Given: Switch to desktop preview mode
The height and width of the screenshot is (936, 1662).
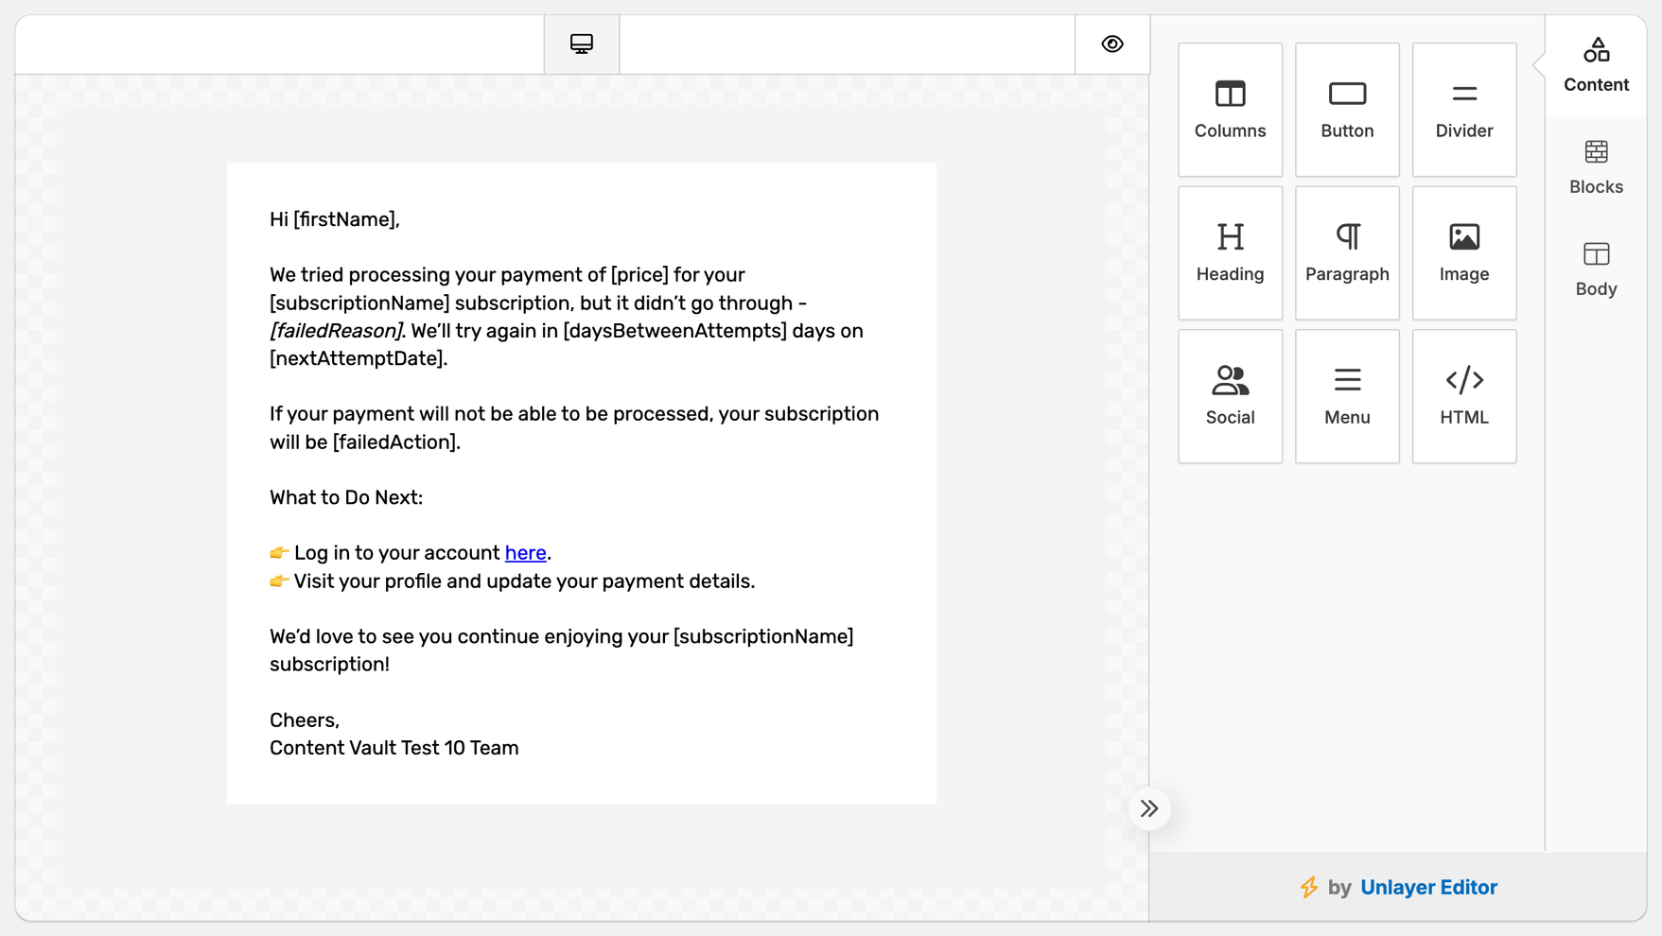Looking at the screenshot, I should (x=582, y=44).
